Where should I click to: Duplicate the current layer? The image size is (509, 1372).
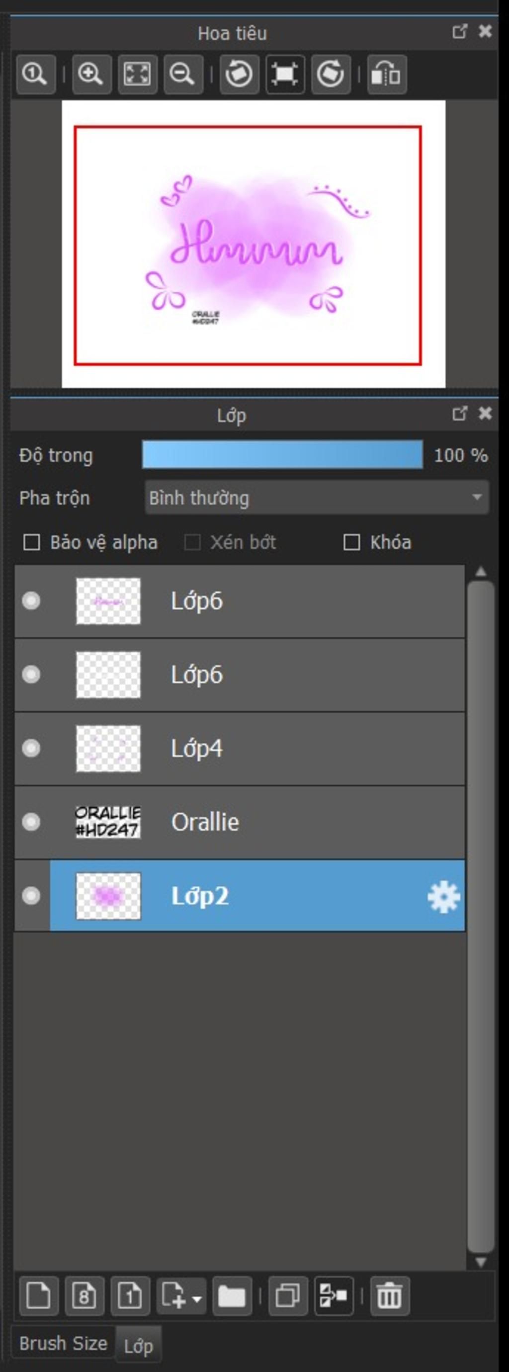[288, 1296]
